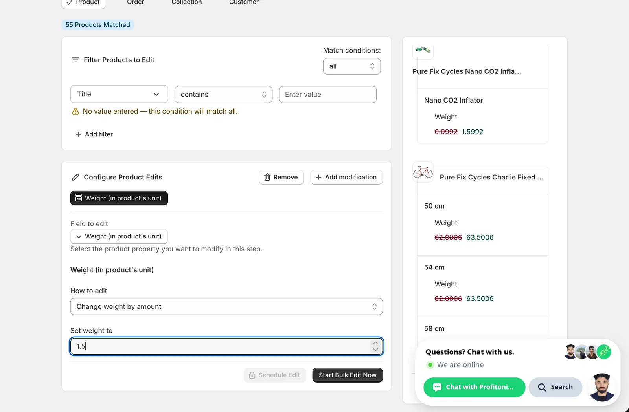This screenshot has height=412, width=629.
Task: Click the pencil icon beside Configure Product Edits
Action: (x=75, y=178)
